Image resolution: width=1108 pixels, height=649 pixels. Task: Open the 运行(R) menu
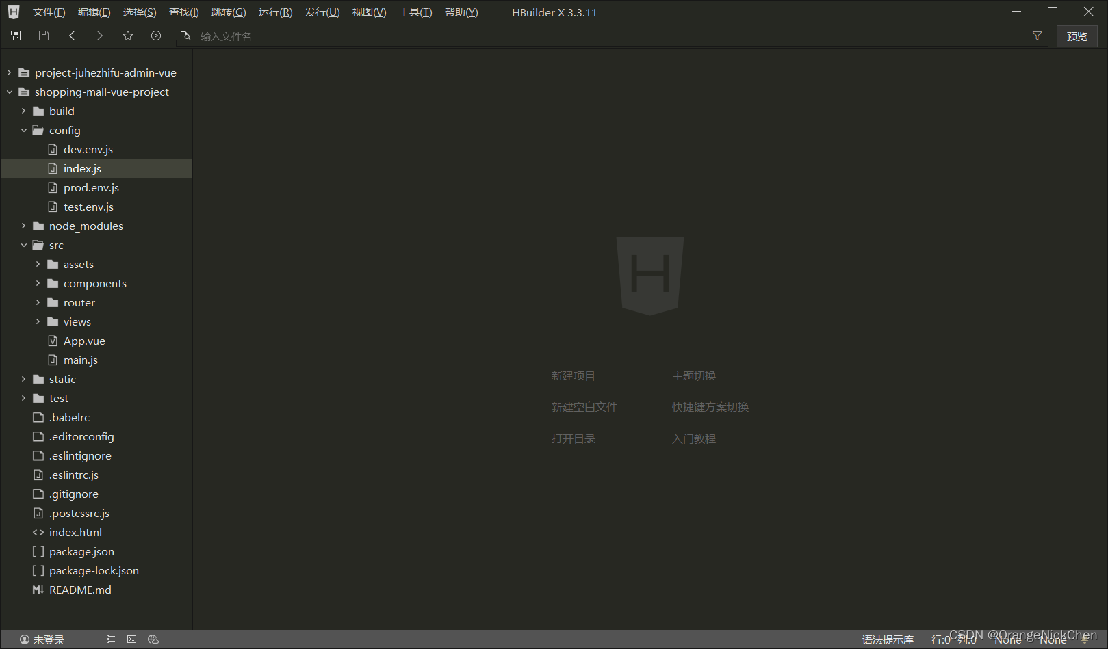[275, 12]
